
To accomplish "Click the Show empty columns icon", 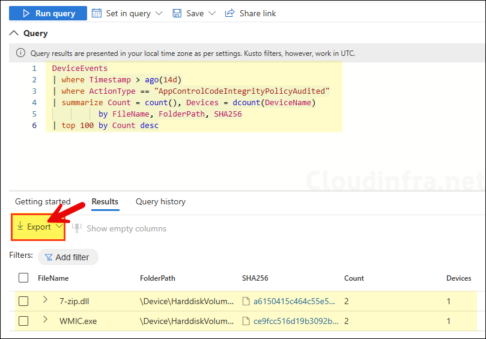I will [77, 228].
